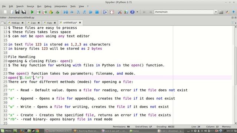Open the Interpreters menu
This screenshot has height=133, width=237.
click(x=61, y=6)
